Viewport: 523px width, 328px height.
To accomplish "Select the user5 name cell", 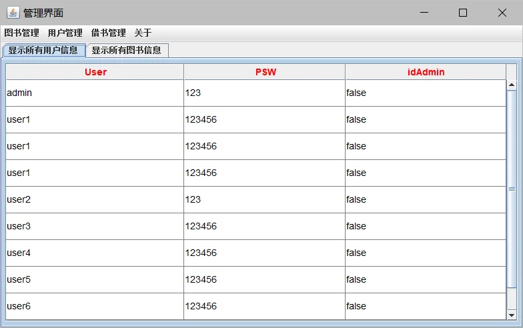I will [95, 280].
